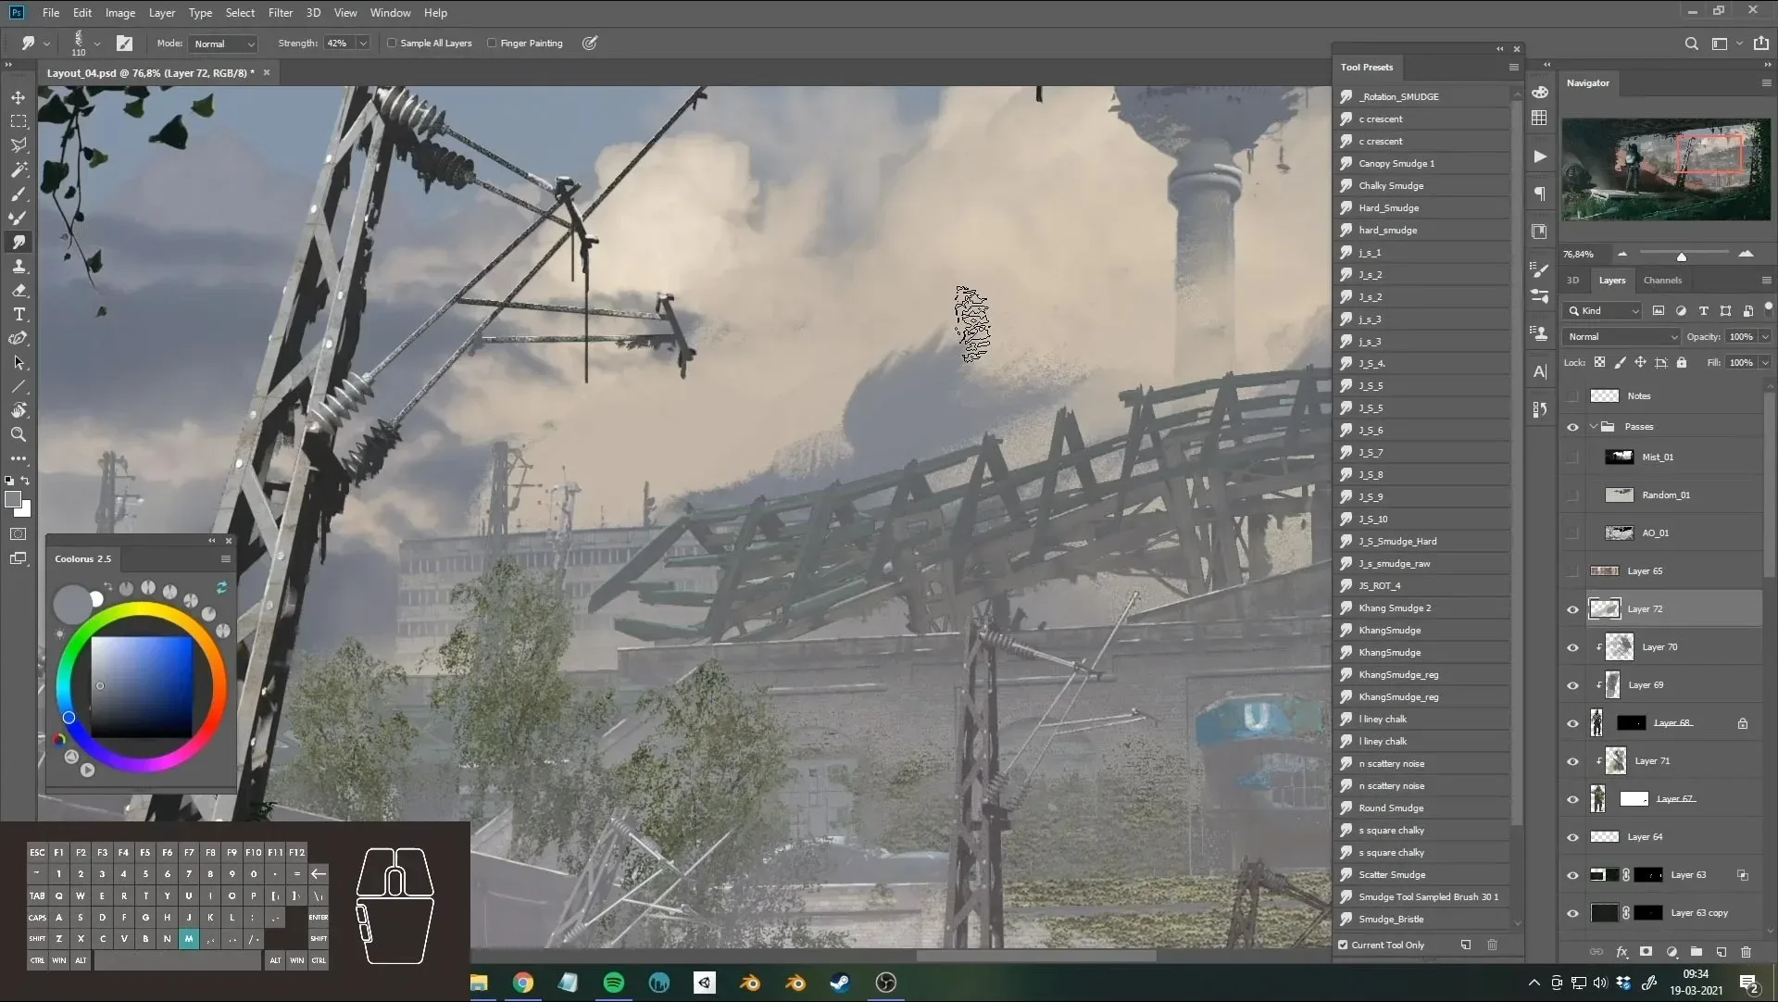Open the Select menu
The height and width of the screenshot is (1002, 1778).
(x=240, y=13)
